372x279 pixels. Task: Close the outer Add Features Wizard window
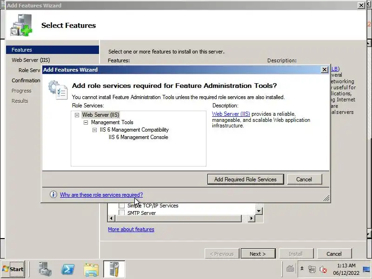coord(361,5)
